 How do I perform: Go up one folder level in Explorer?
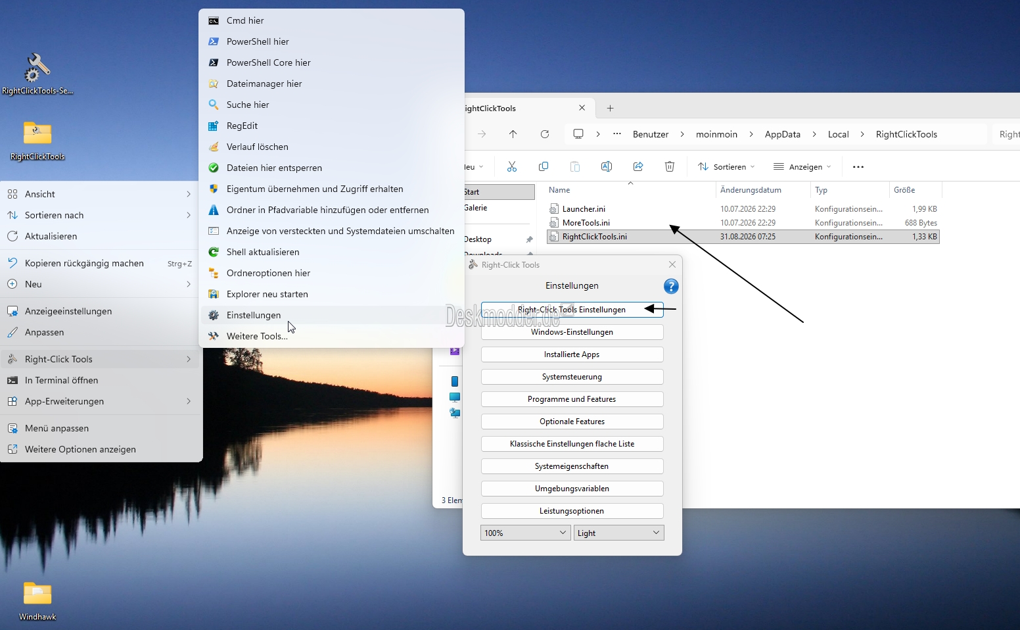513,134
